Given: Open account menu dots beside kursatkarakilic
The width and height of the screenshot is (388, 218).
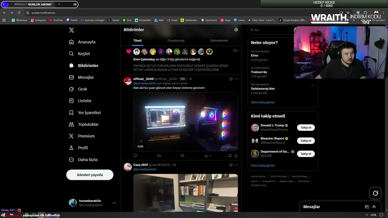Looking at the screenshot, I should point(114,203).
